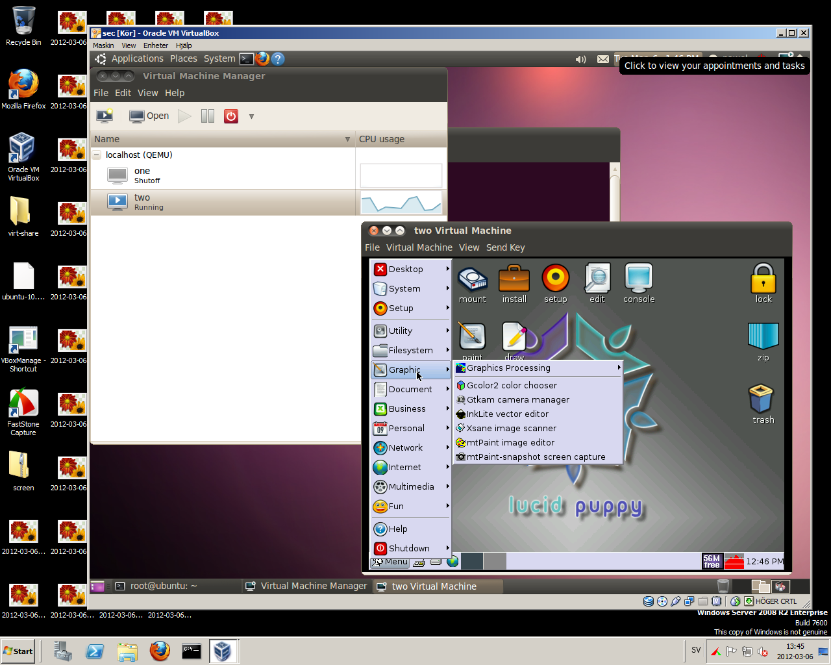Click the Run (play) button in VM Manager
The image size is (831, 665).
coord(185,116)
